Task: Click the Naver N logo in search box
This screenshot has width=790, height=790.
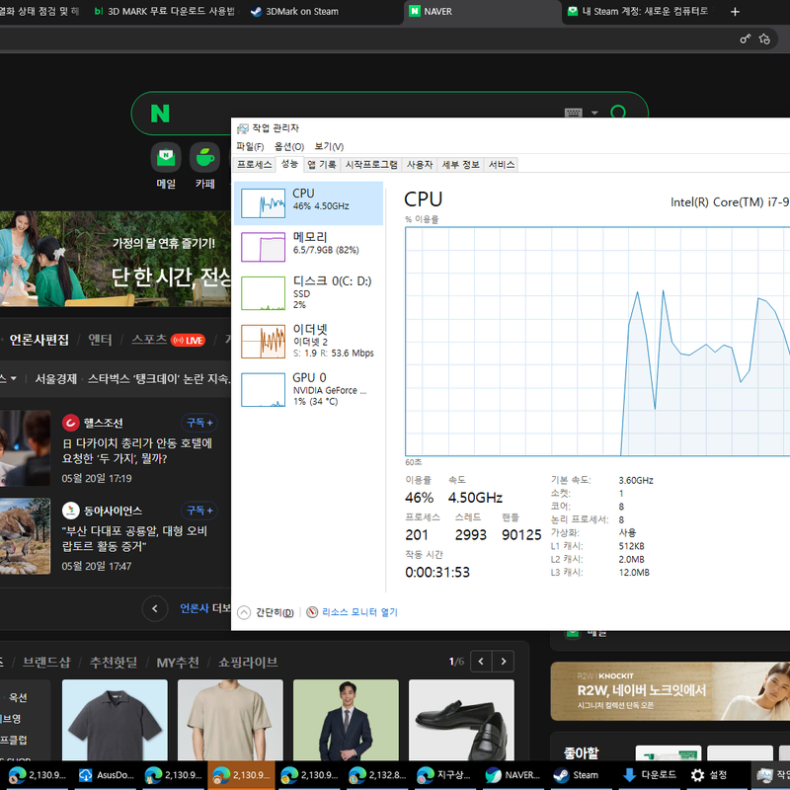Action: click(x=160, y=114)
